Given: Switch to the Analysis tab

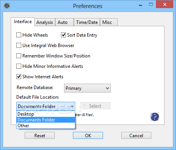Looking at the screenshot, I should tap(45, 22).
